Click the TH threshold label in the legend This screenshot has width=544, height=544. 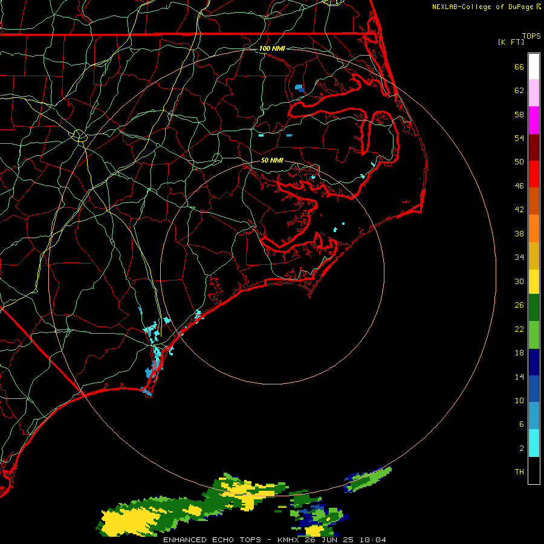pyautogui.click(x=519, y=472)
